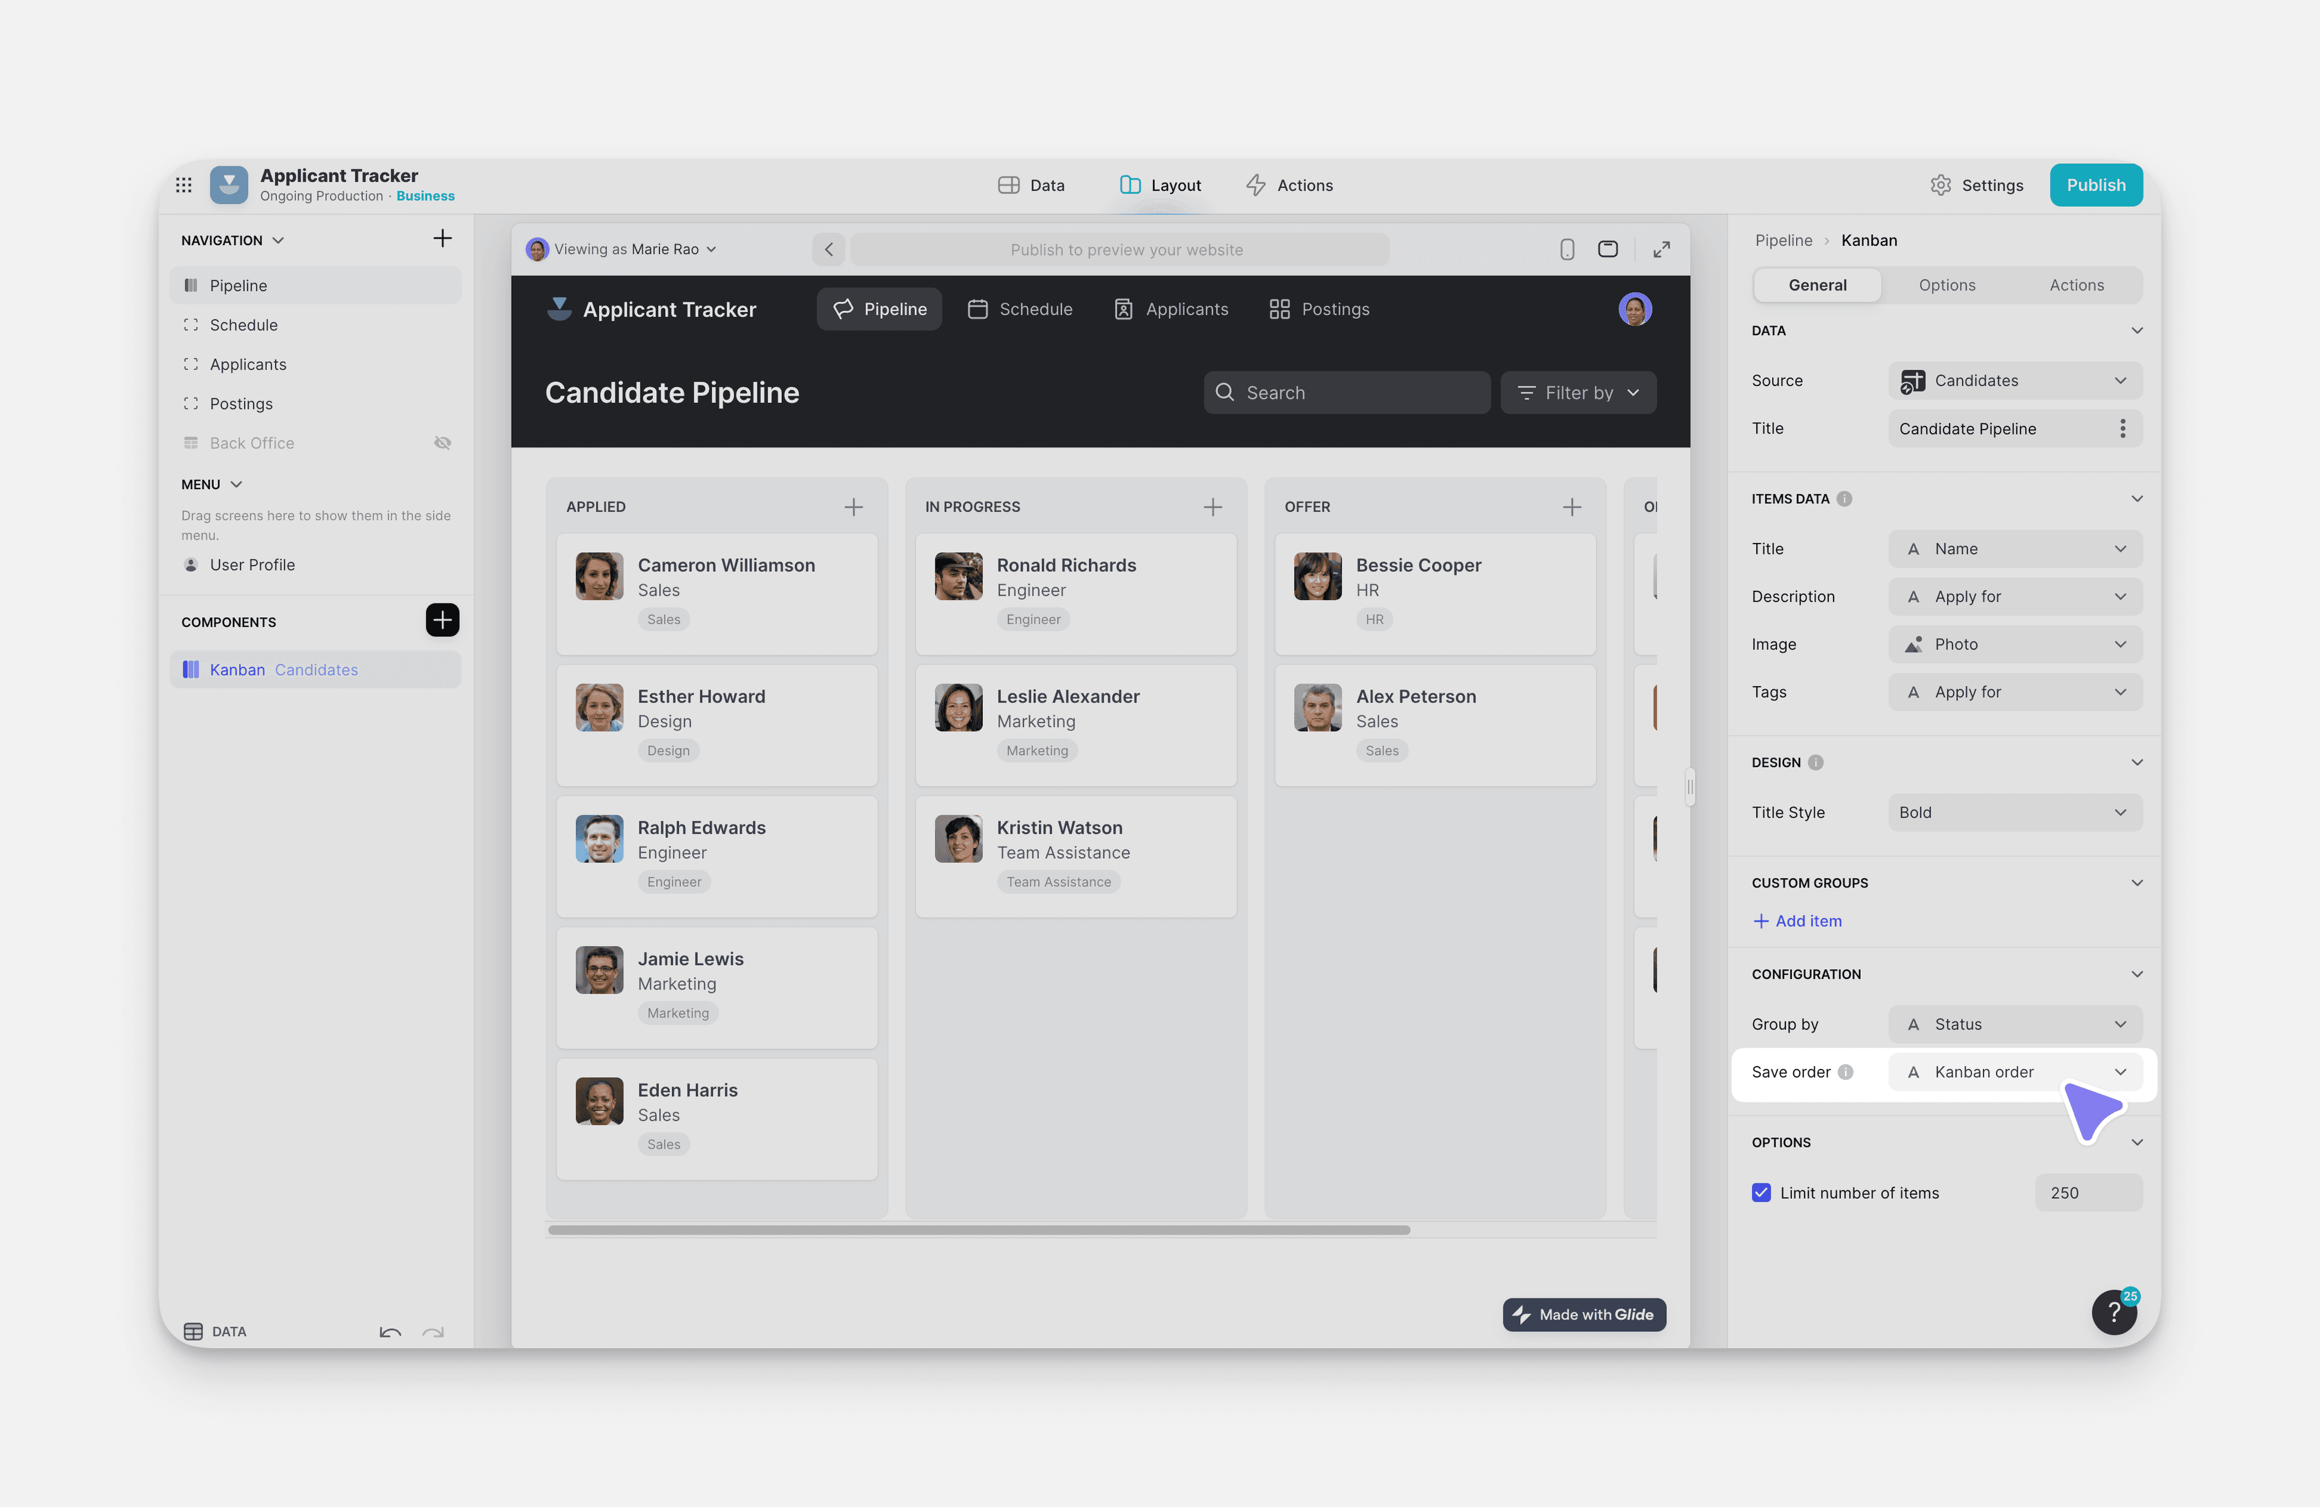This screenshot has width=2320, height=1507.
Task: Open the Schedule tab in app preview
Action: (1020, 309)
